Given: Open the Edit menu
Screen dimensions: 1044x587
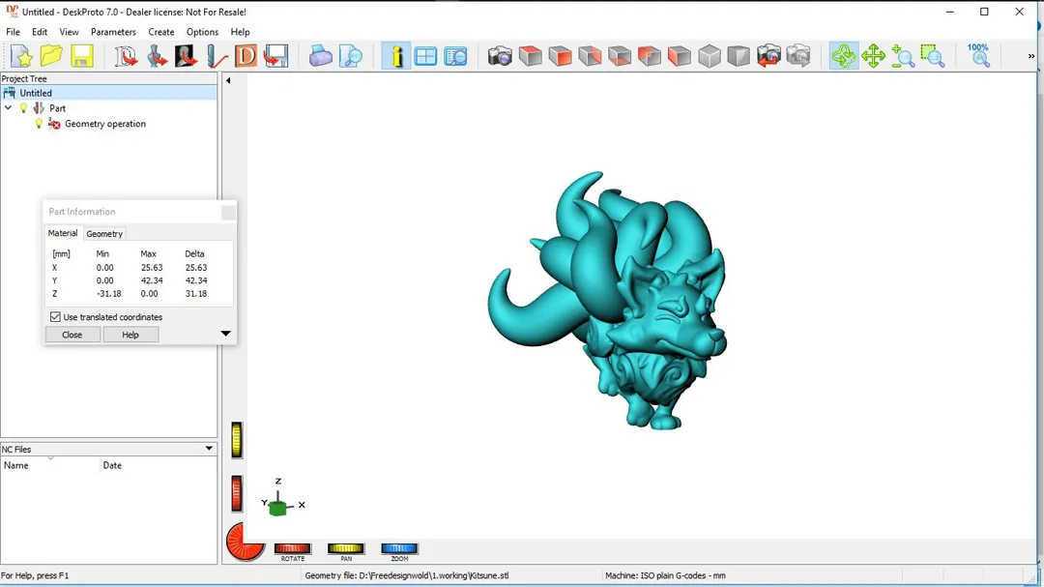Looking at the screenshot, I should pos(40,32).
